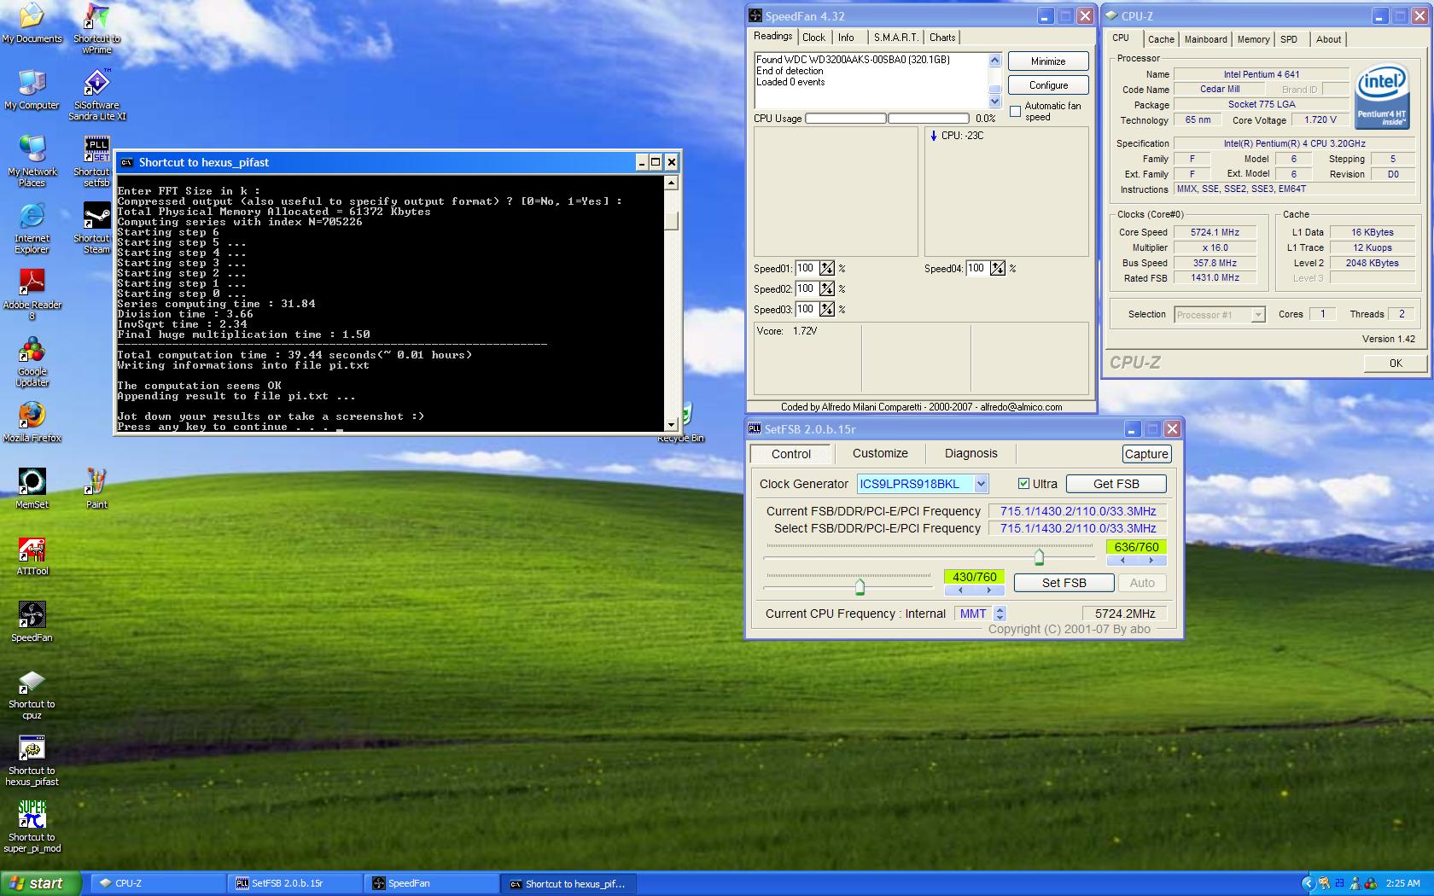Open Shortcut to wPrime icon
Image resolution: width=1434 pixels, height=896 pixels.
(x=96, y=28)
